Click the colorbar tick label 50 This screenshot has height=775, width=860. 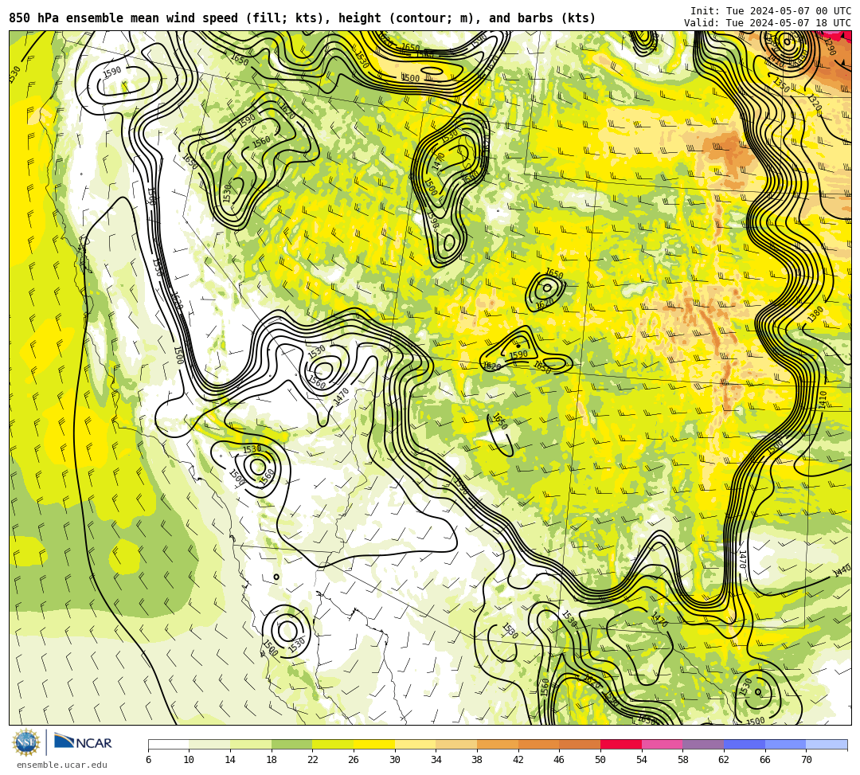(x=600, y=760)
